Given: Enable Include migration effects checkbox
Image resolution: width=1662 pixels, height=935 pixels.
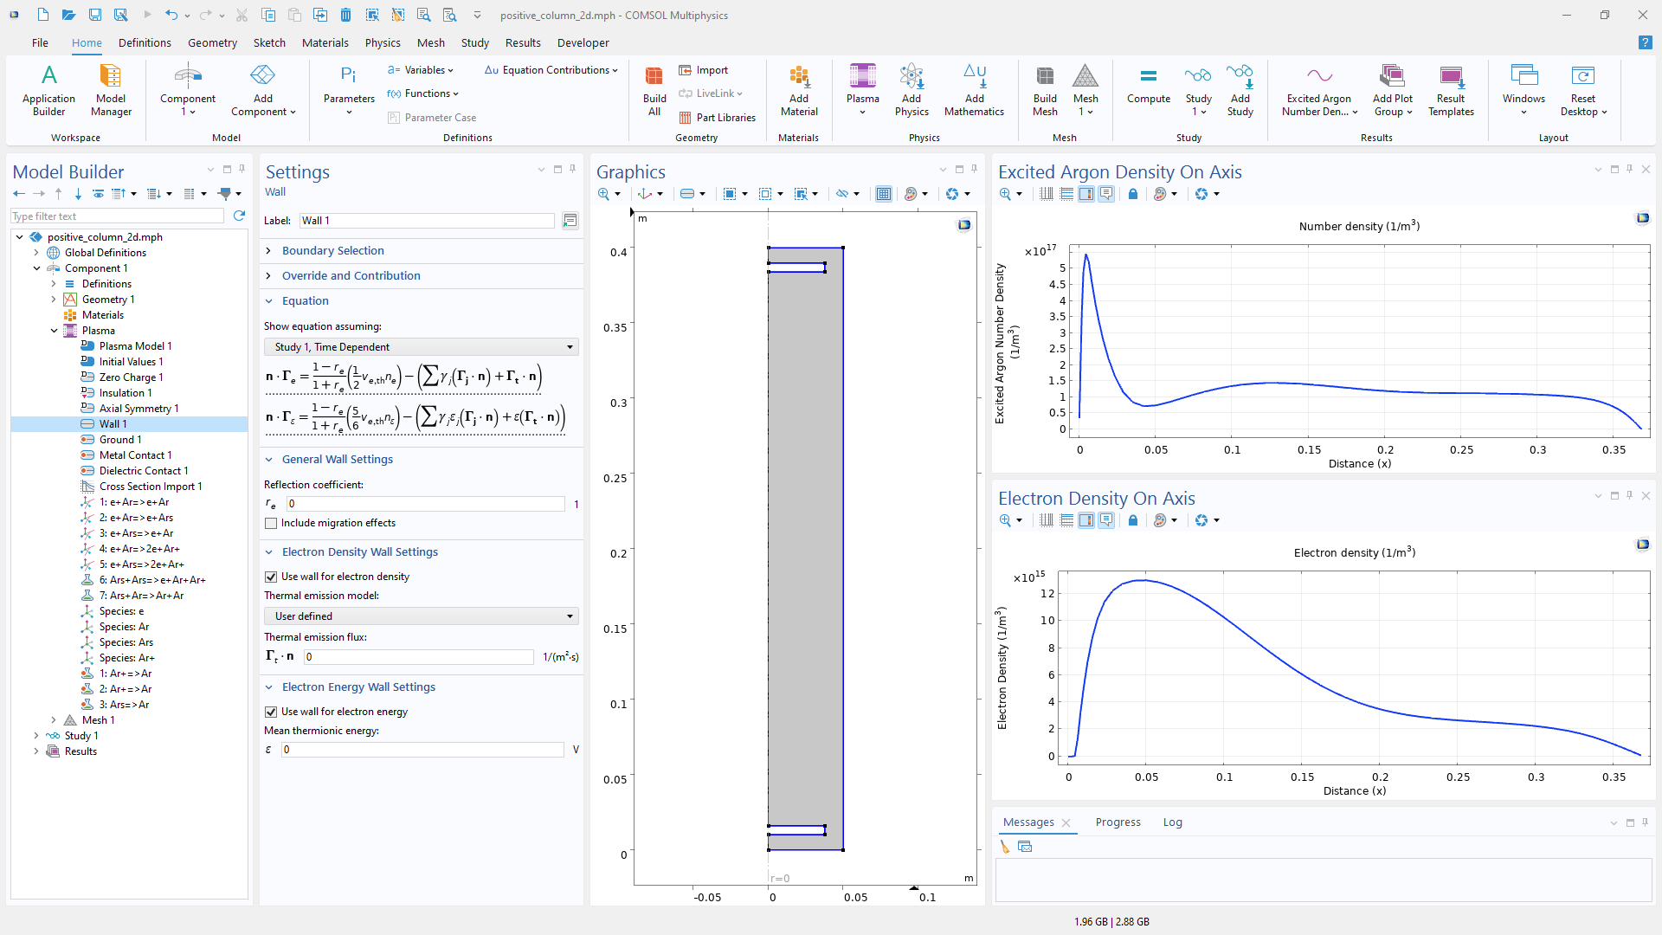Looking at the screenshot, I should tap(271, 524).
